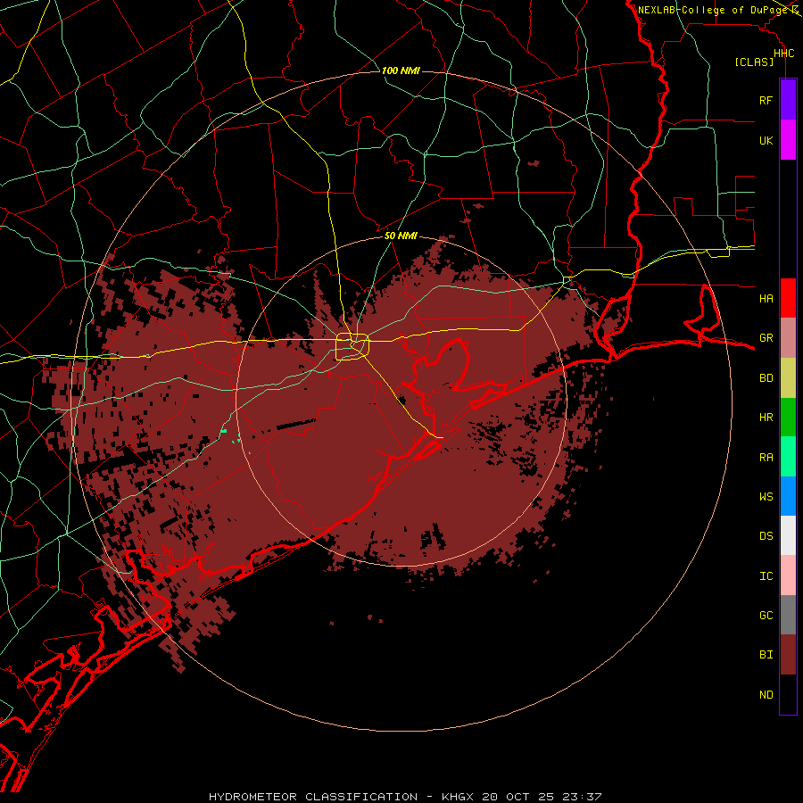The width and height of the screenshot is (803, 803).
Task: Click the NEXLAB-College of DuPage text
Action: click(713, 10)
